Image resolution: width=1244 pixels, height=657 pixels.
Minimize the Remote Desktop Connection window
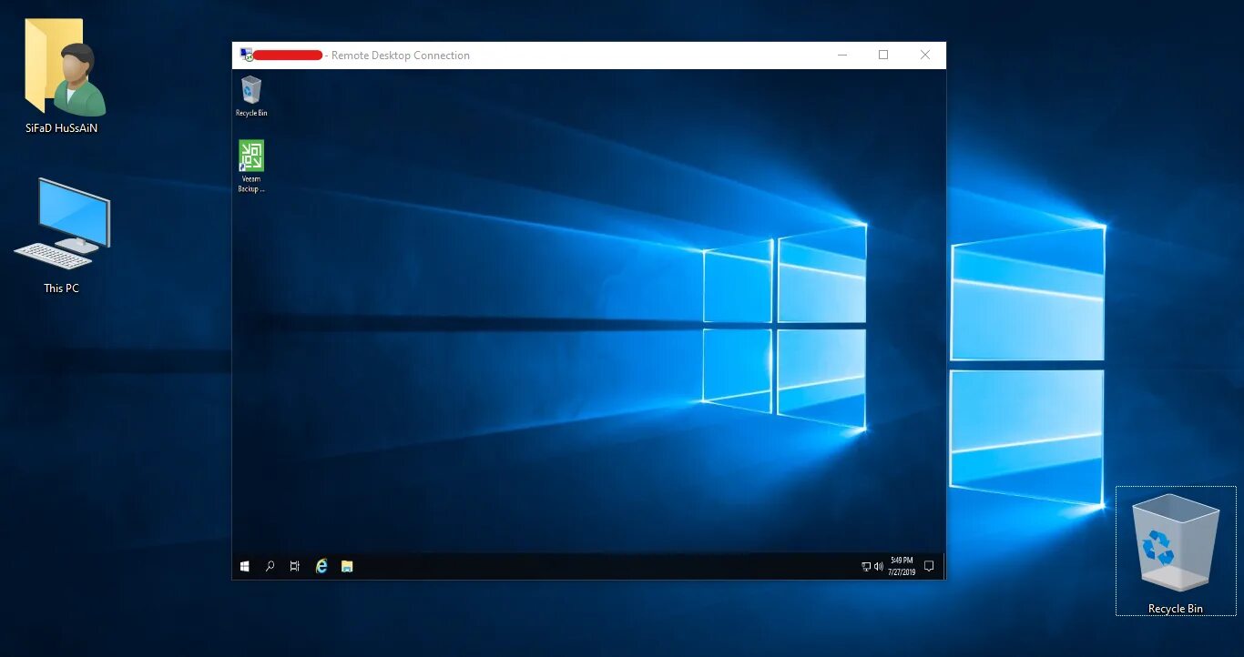pyautogui.click(x=842, y=55)
